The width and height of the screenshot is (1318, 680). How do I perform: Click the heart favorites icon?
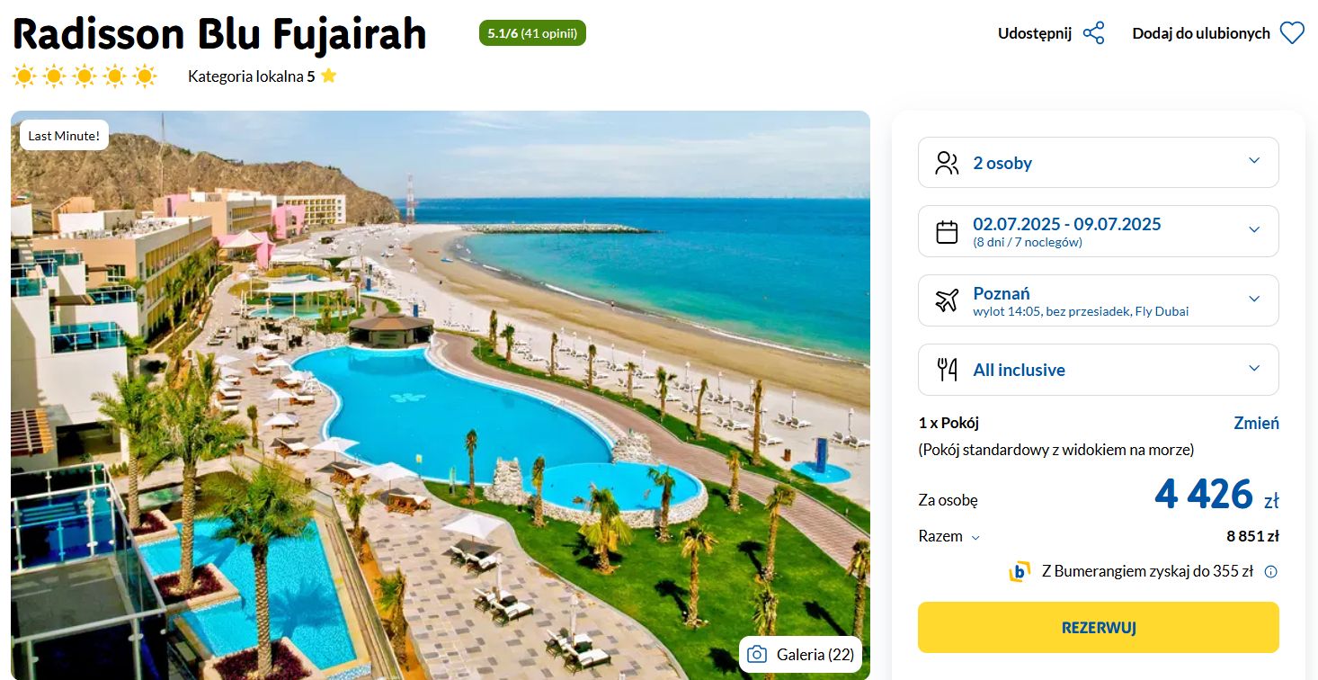(x=1292, y=33)
